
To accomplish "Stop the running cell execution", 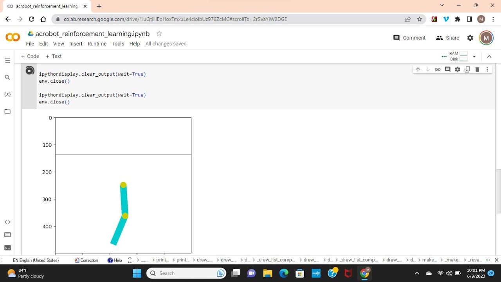I will pyautogui.click(x=30, y=70).
